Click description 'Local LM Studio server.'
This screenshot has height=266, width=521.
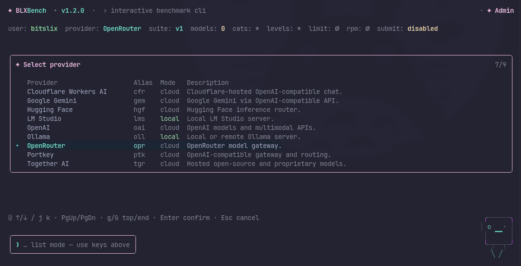point(231,119)
